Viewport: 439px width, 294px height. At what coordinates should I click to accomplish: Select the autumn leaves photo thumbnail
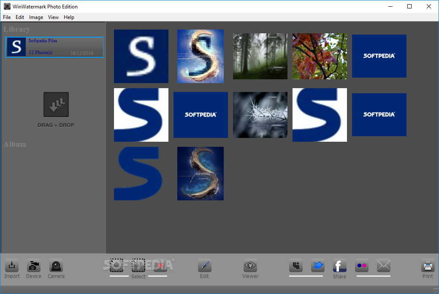point(320,56)
